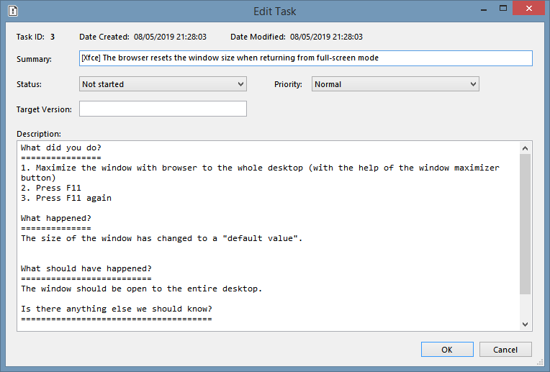Screen dimensions: 550x372
Task: Place cursor on "What happened?" line
Action: (x=55, y=218)
